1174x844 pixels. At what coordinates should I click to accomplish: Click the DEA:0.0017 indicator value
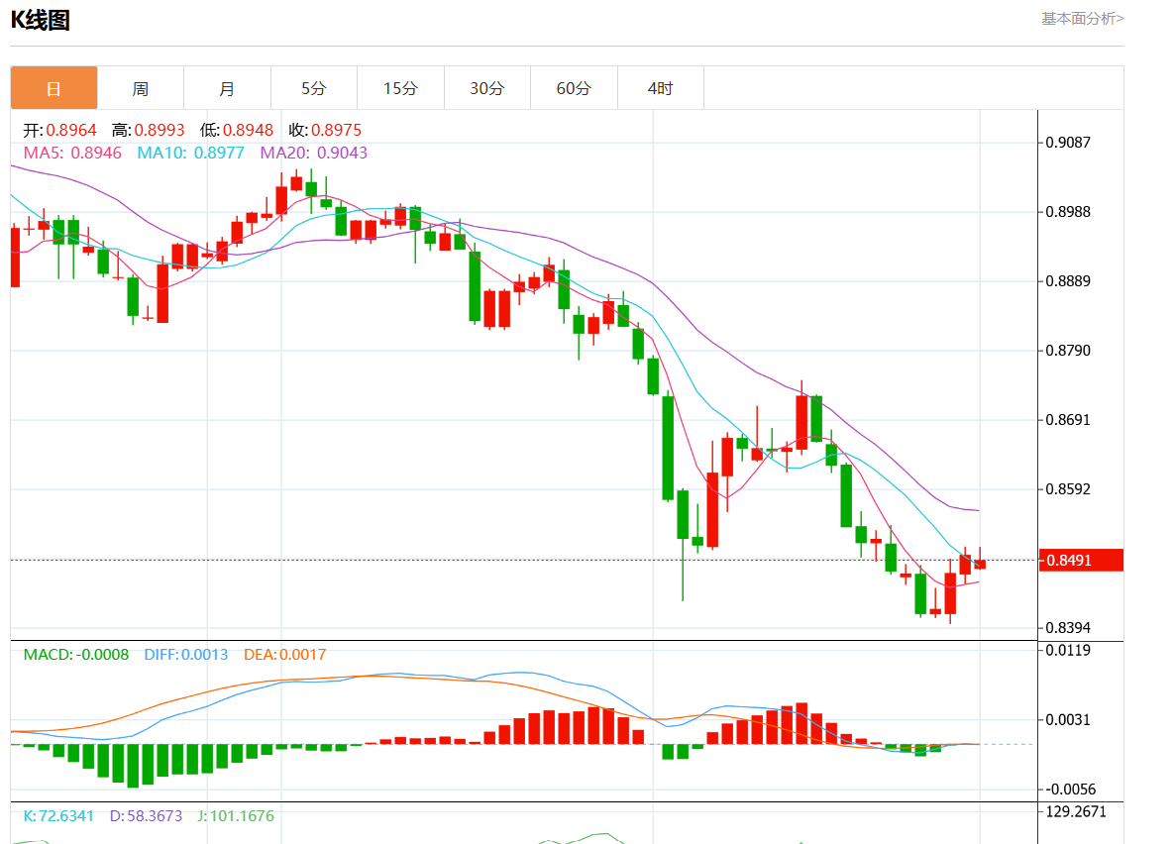click(x=285, y=655)
